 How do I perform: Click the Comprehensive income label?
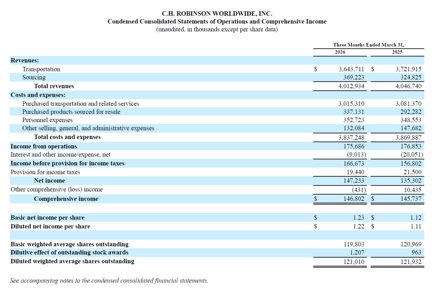point(66,198)
